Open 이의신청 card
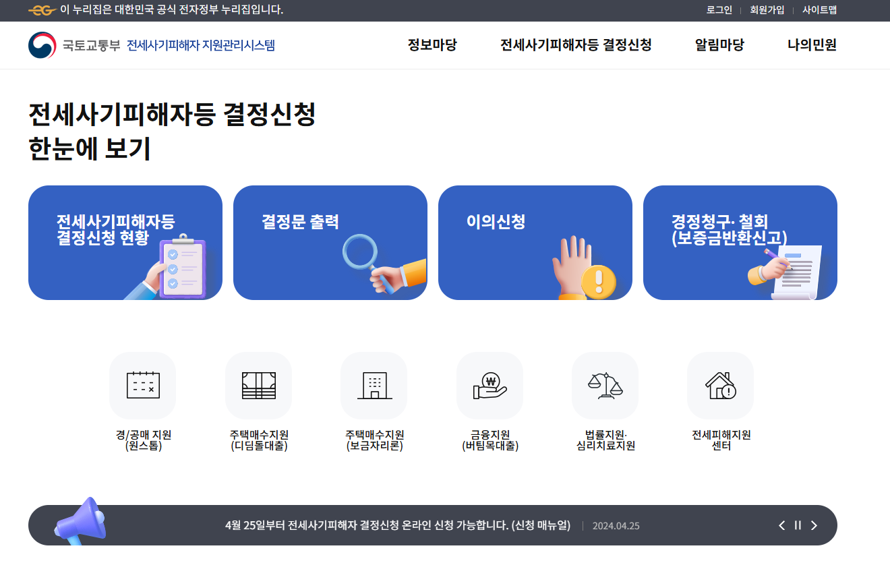This screenshot has height=565, width=890. click(x=535, y=243)
